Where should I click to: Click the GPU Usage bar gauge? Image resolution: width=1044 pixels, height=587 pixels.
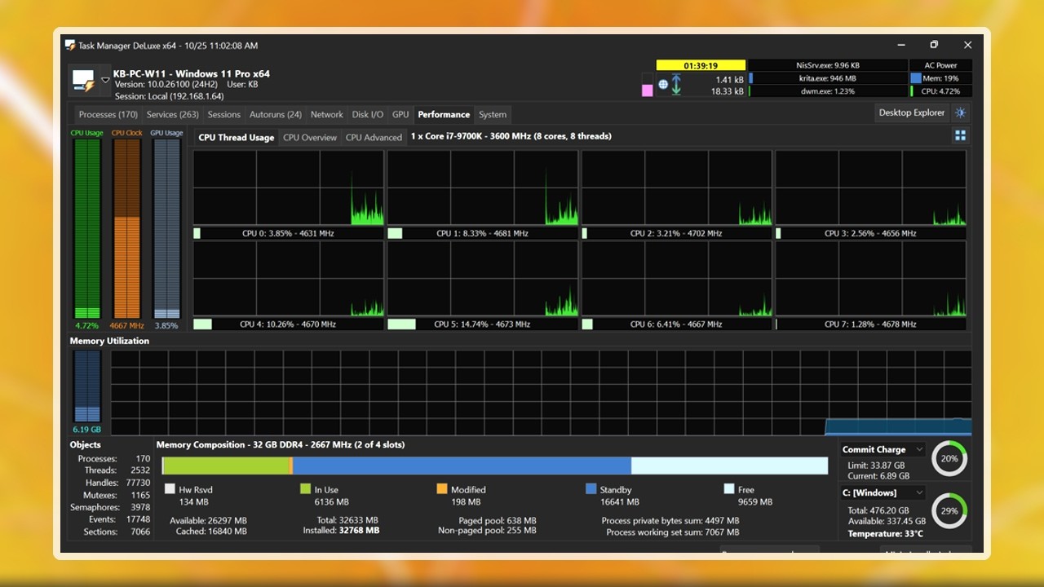point(166,228)
